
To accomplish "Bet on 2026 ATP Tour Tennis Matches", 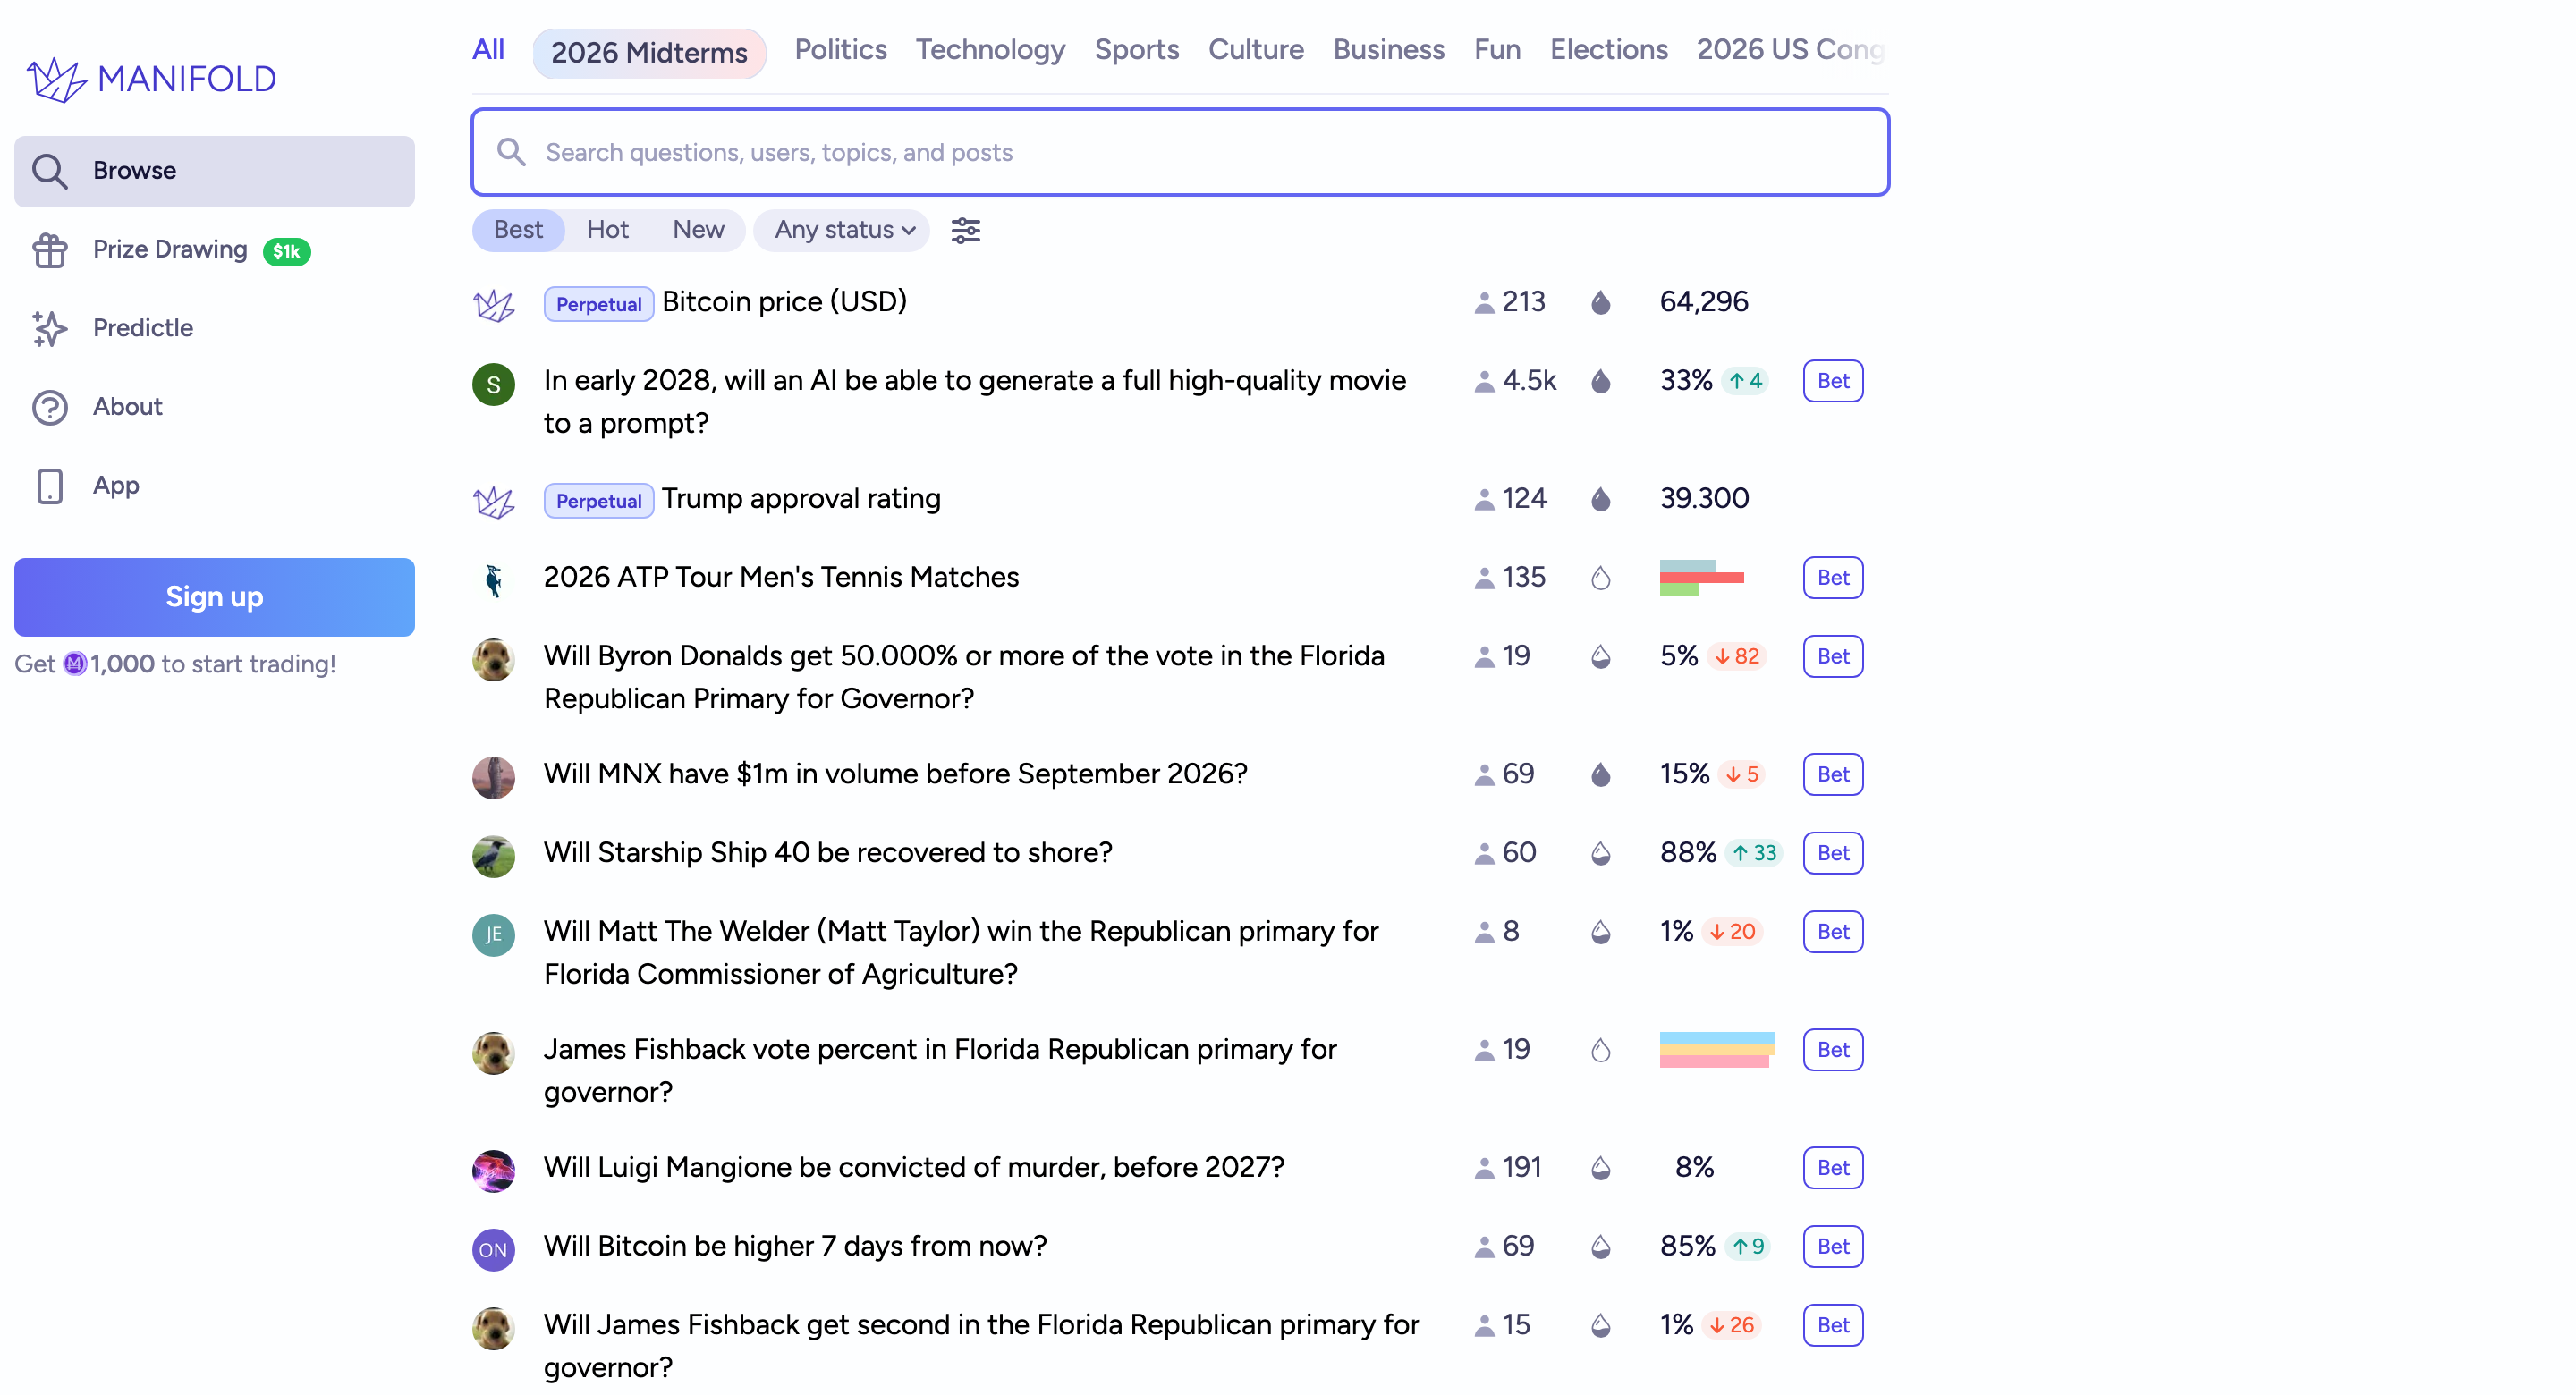I will (x=1833, y=578).
